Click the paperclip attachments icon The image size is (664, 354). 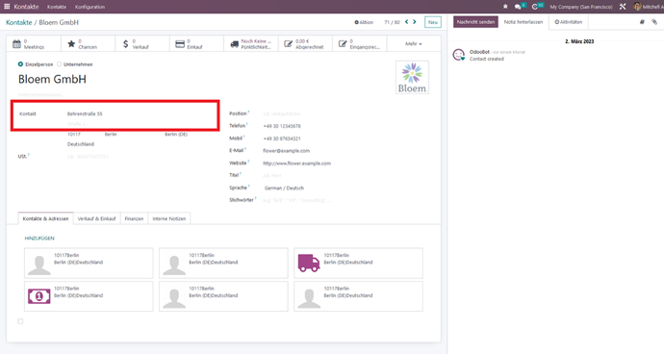(x=654, y=22)
